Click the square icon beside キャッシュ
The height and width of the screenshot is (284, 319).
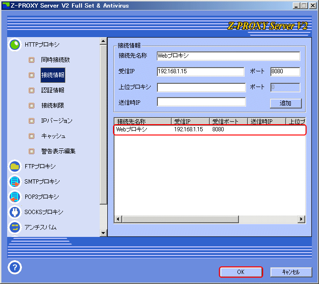(31, 136)
